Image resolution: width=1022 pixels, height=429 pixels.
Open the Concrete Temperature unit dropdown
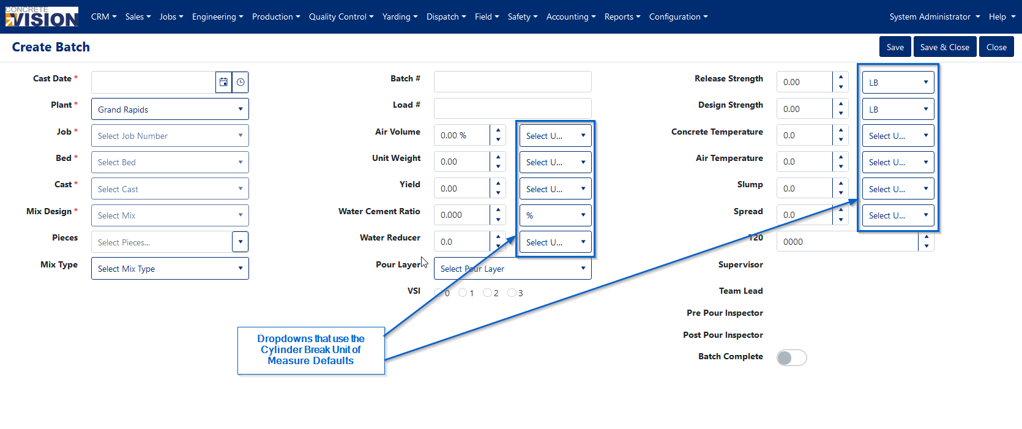point(898,136)
